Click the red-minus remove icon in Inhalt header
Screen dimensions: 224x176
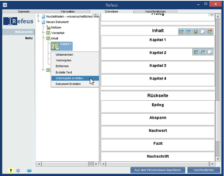tap(210, 31)
